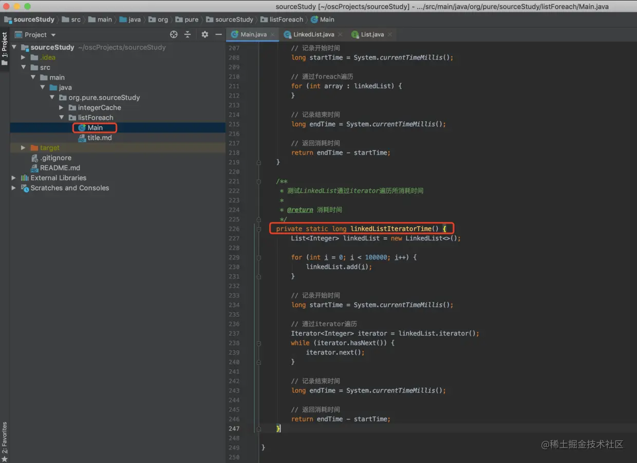This screenshot has height=463, width=637.
Task: Select the listForeach package in tree
Action: (91, 117)
